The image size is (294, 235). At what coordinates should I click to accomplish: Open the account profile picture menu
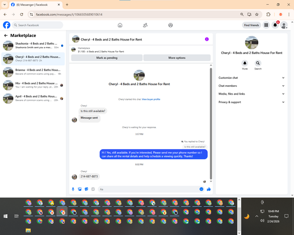(284, 25)
